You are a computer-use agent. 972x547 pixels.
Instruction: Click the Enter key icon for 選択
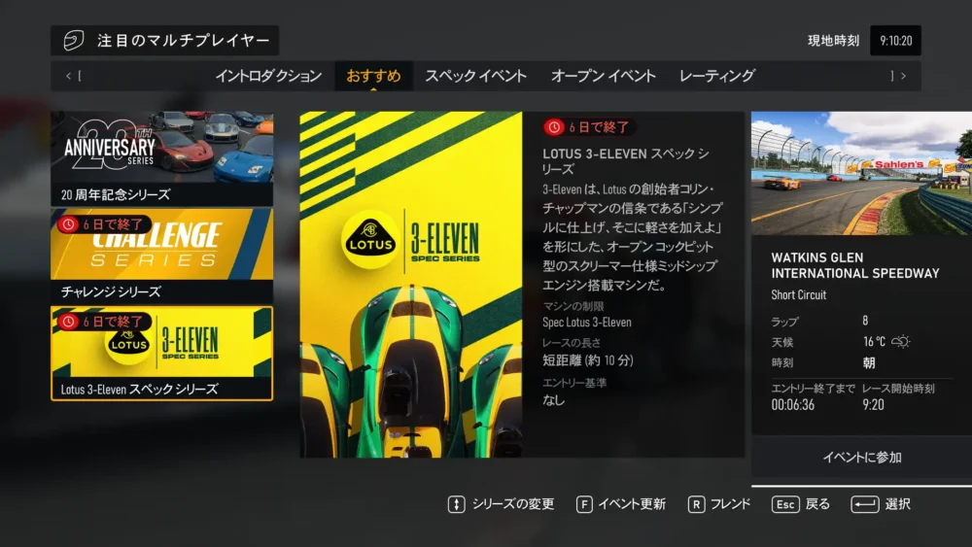coord(865,504)
